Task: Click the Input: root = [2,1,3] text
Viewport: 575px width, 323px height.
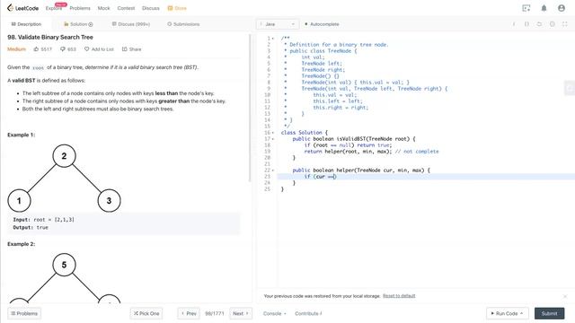Action: pyautogui.click(x=44, y=220)
